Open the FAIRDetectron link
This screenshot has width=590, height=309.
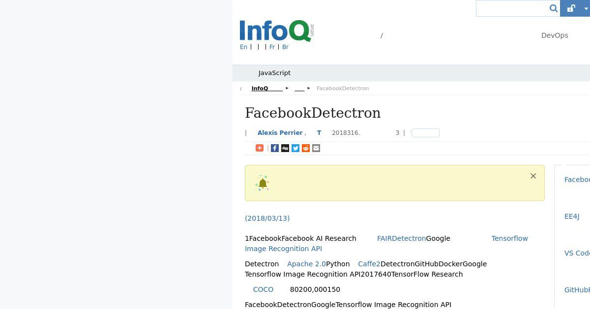(x=401, y=238)
